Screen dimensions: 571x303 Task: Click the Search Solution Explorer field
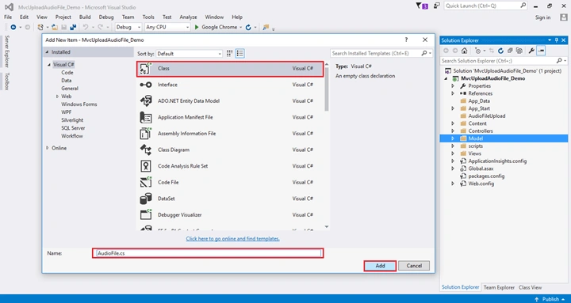pyautogui.click(x=504, y=61)
